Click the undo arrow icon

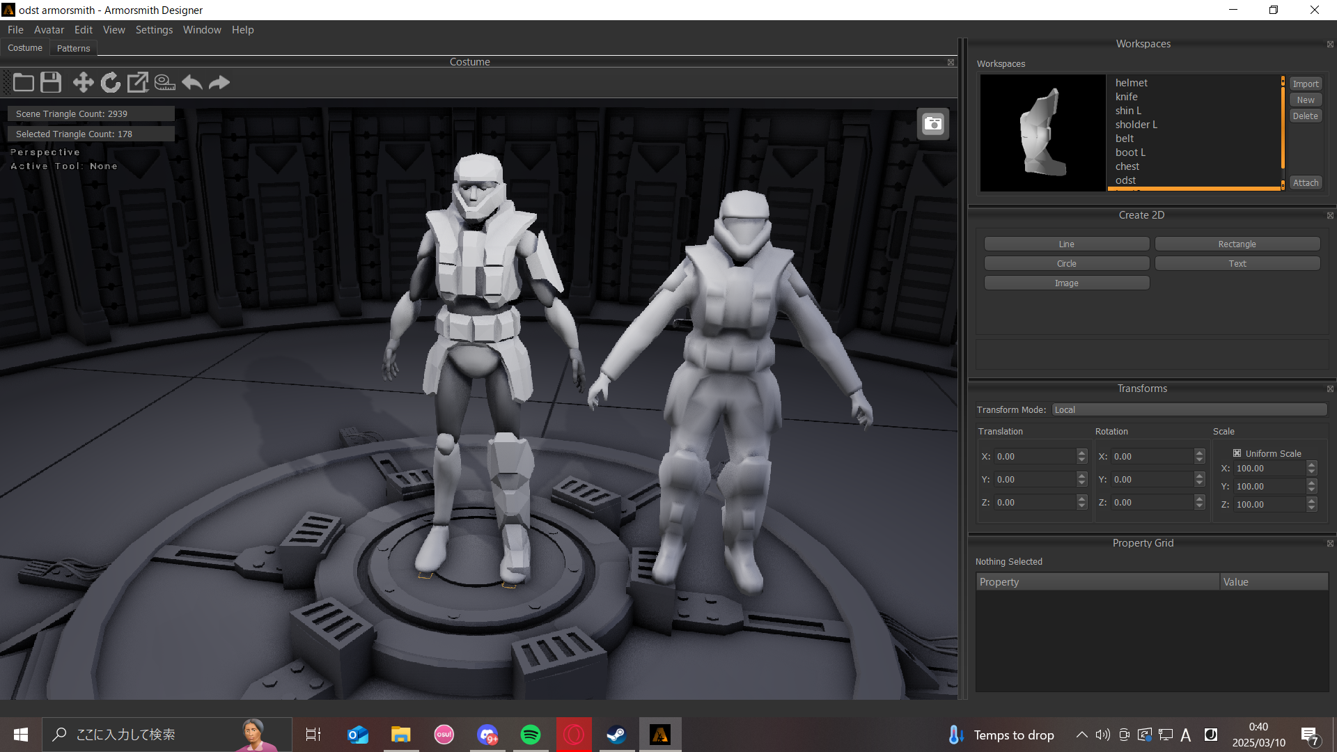click(192, 83)
